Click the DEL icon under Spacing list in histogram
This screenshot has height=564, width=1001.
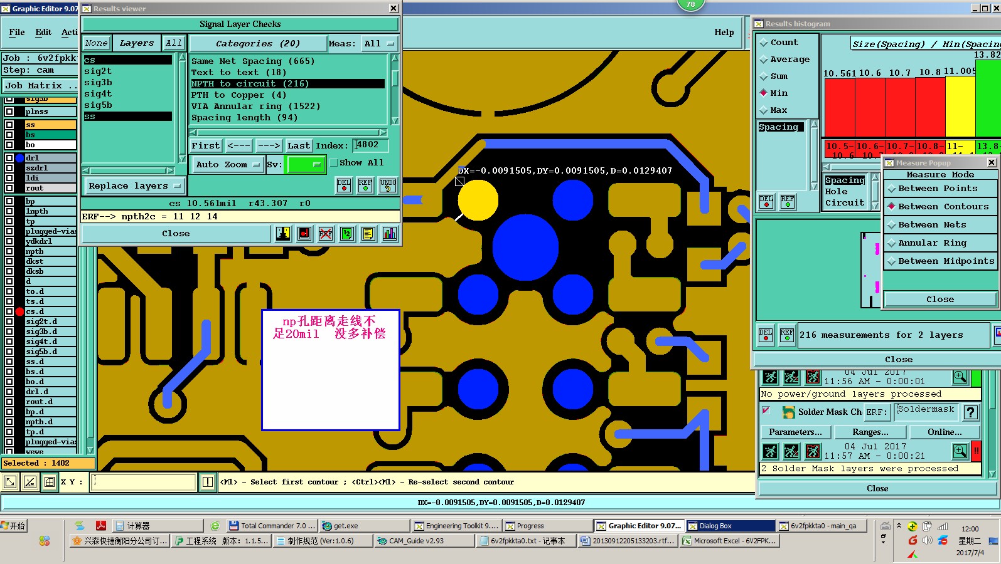coord(766,201)
